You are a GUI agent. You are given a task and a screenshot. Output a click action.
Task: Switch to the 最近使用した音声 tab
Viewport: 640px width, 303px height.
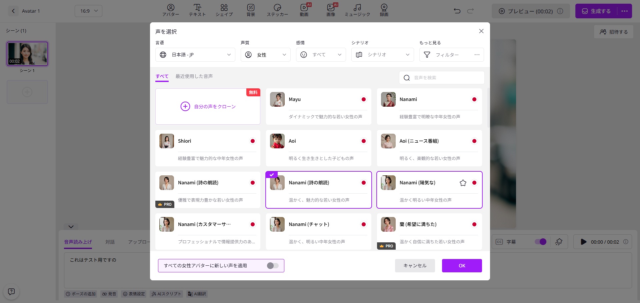pos(194,76)
